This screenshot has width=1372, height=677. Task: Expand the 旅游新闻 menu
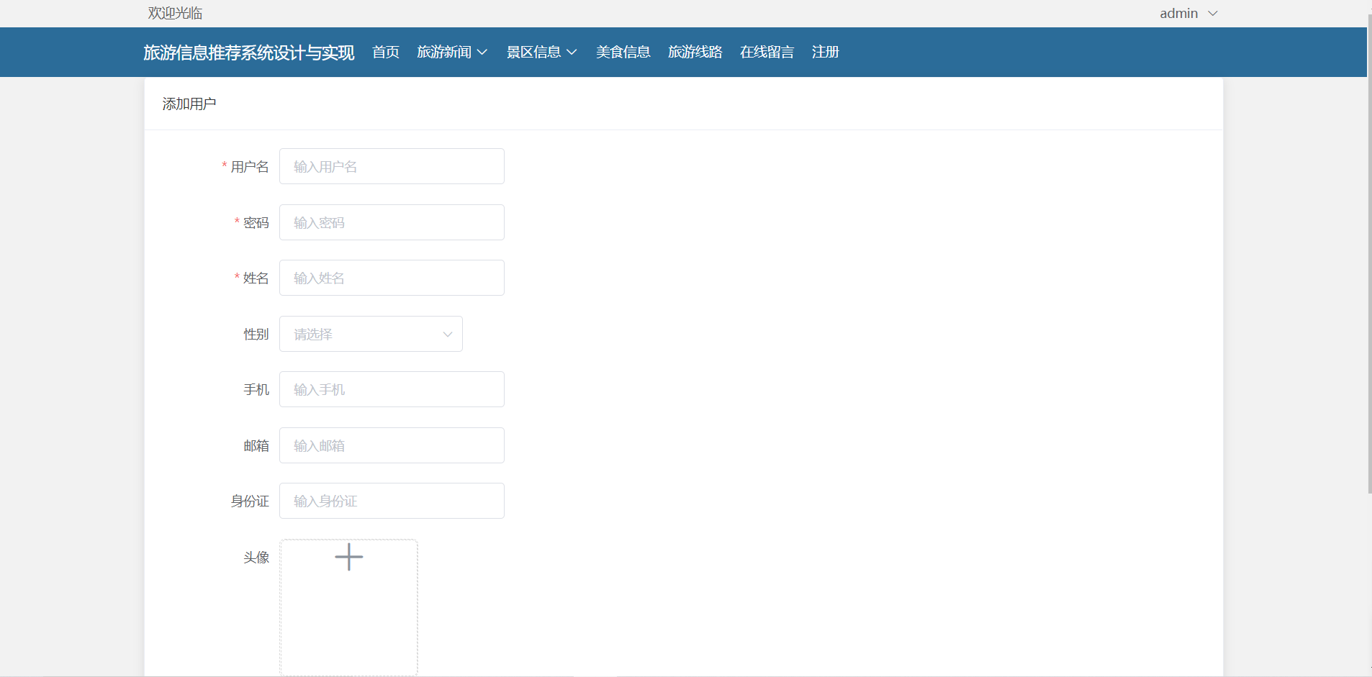452,52
